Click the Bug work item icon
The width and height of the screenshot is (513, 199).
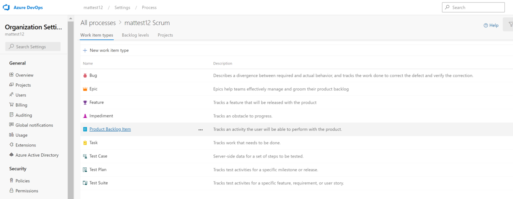85,76
